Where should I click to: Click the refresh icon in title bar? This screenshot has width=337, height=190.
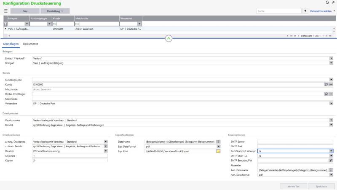click(x=327, y=3)
